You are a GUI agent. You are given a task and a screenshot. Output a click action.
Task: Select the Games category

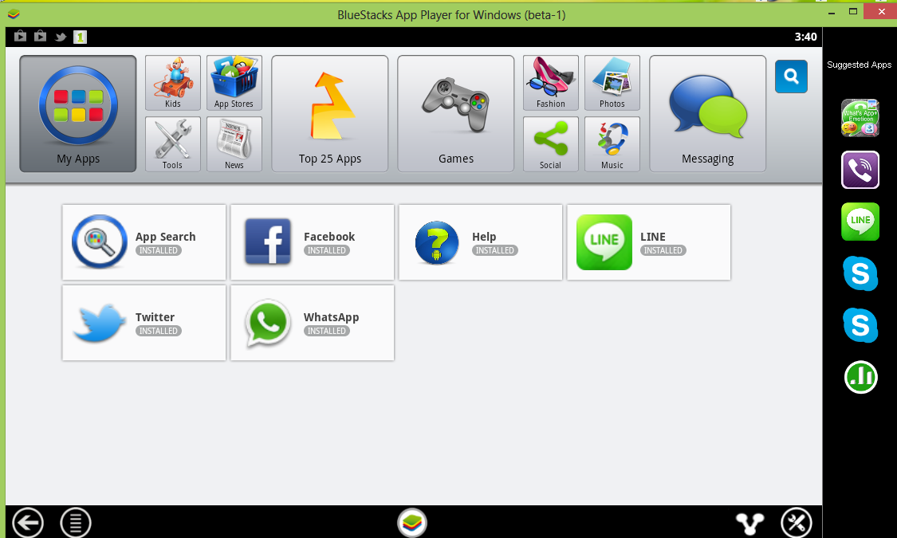click(x=456, y=114)
